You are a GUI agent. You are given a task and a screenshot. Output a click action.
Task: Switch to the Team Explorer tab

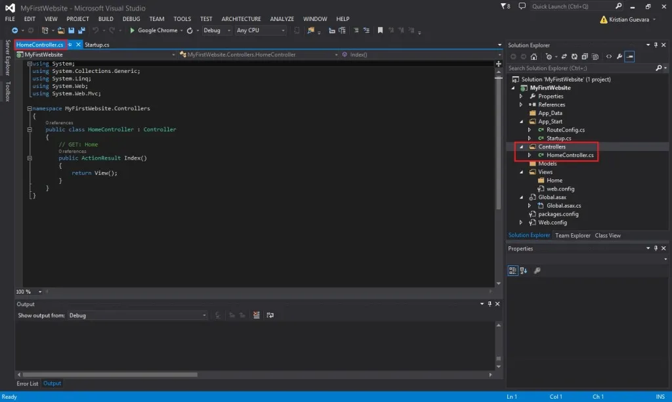pos(572,236)
